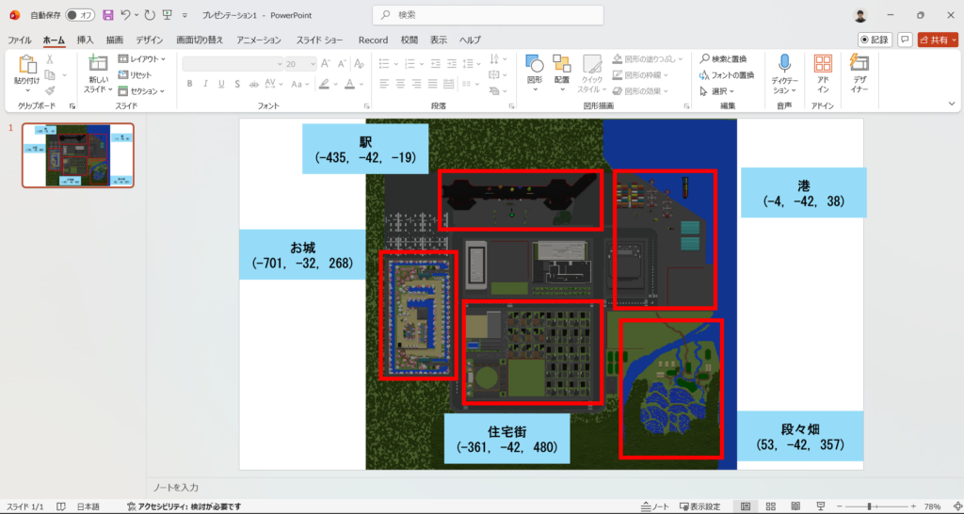This screenshot has width=964, height=514.
Task: Toggle Bold formatting
Action: click(190, 84)
